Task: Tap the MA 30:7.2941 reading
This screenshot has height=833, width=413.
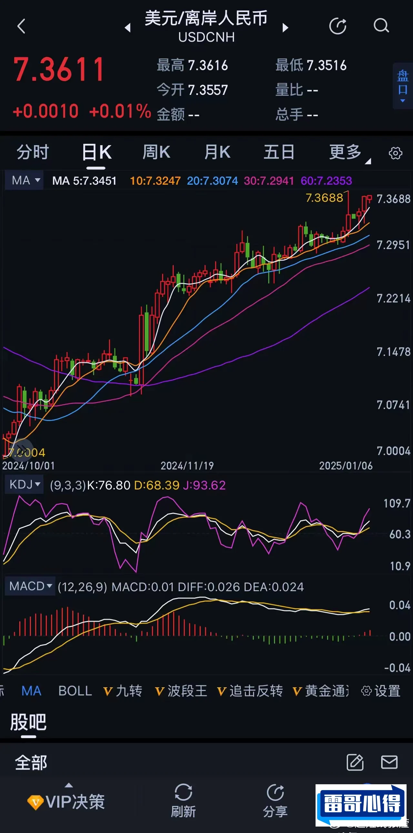Action: 269,180
